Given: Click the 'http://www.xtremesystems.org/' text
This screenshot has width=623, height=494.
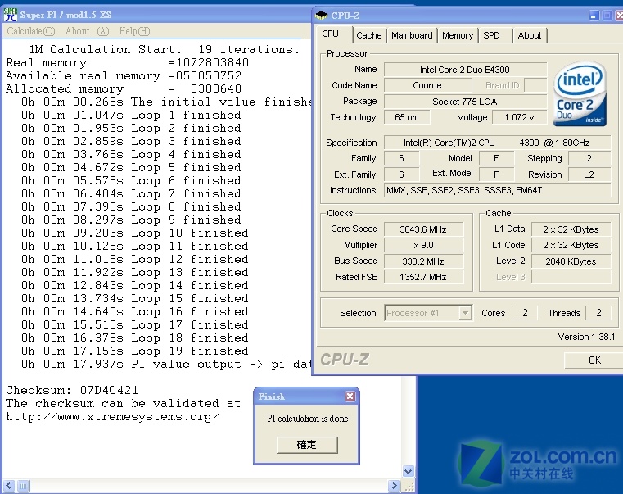Looking at the screenshot, I should coord(113,417).
